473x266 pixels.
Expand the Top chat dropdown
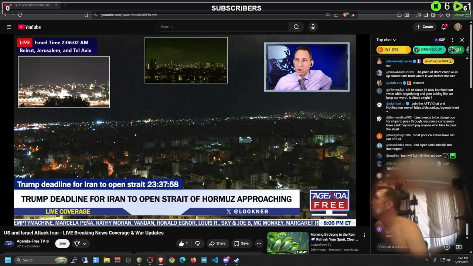click(386, 40)
